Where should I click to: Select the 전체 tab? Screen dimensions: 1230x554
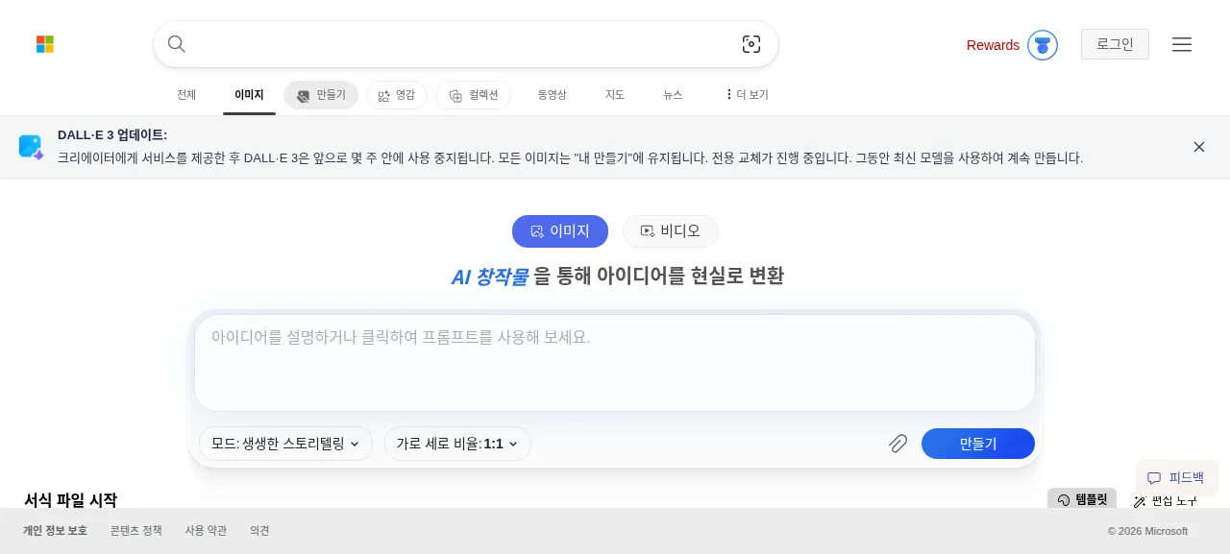186,95
